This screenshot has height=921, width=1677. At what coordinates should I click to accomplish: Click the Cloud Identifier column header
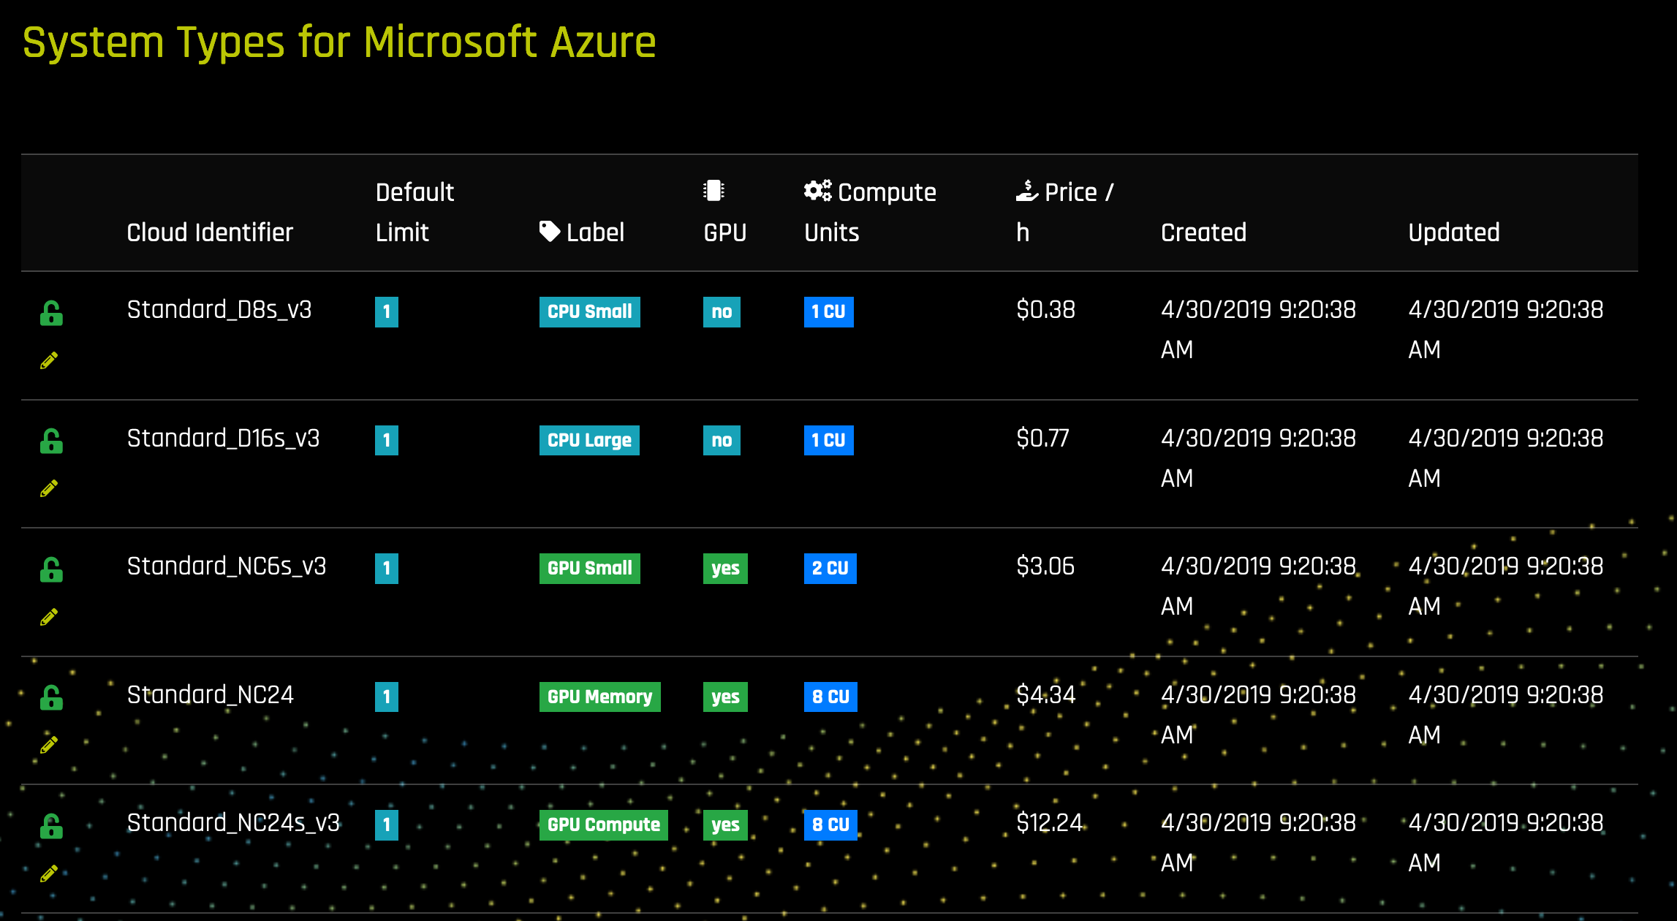[210, 232]
